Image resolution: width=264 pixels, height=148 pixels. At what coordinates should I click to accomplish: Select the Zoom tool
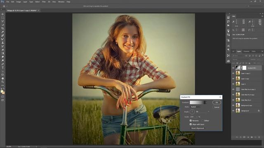point(2,82)
